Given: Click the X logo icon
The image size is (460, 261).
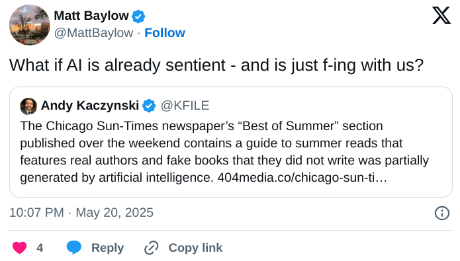Looking at the screenshot, I should pos(441,15).
